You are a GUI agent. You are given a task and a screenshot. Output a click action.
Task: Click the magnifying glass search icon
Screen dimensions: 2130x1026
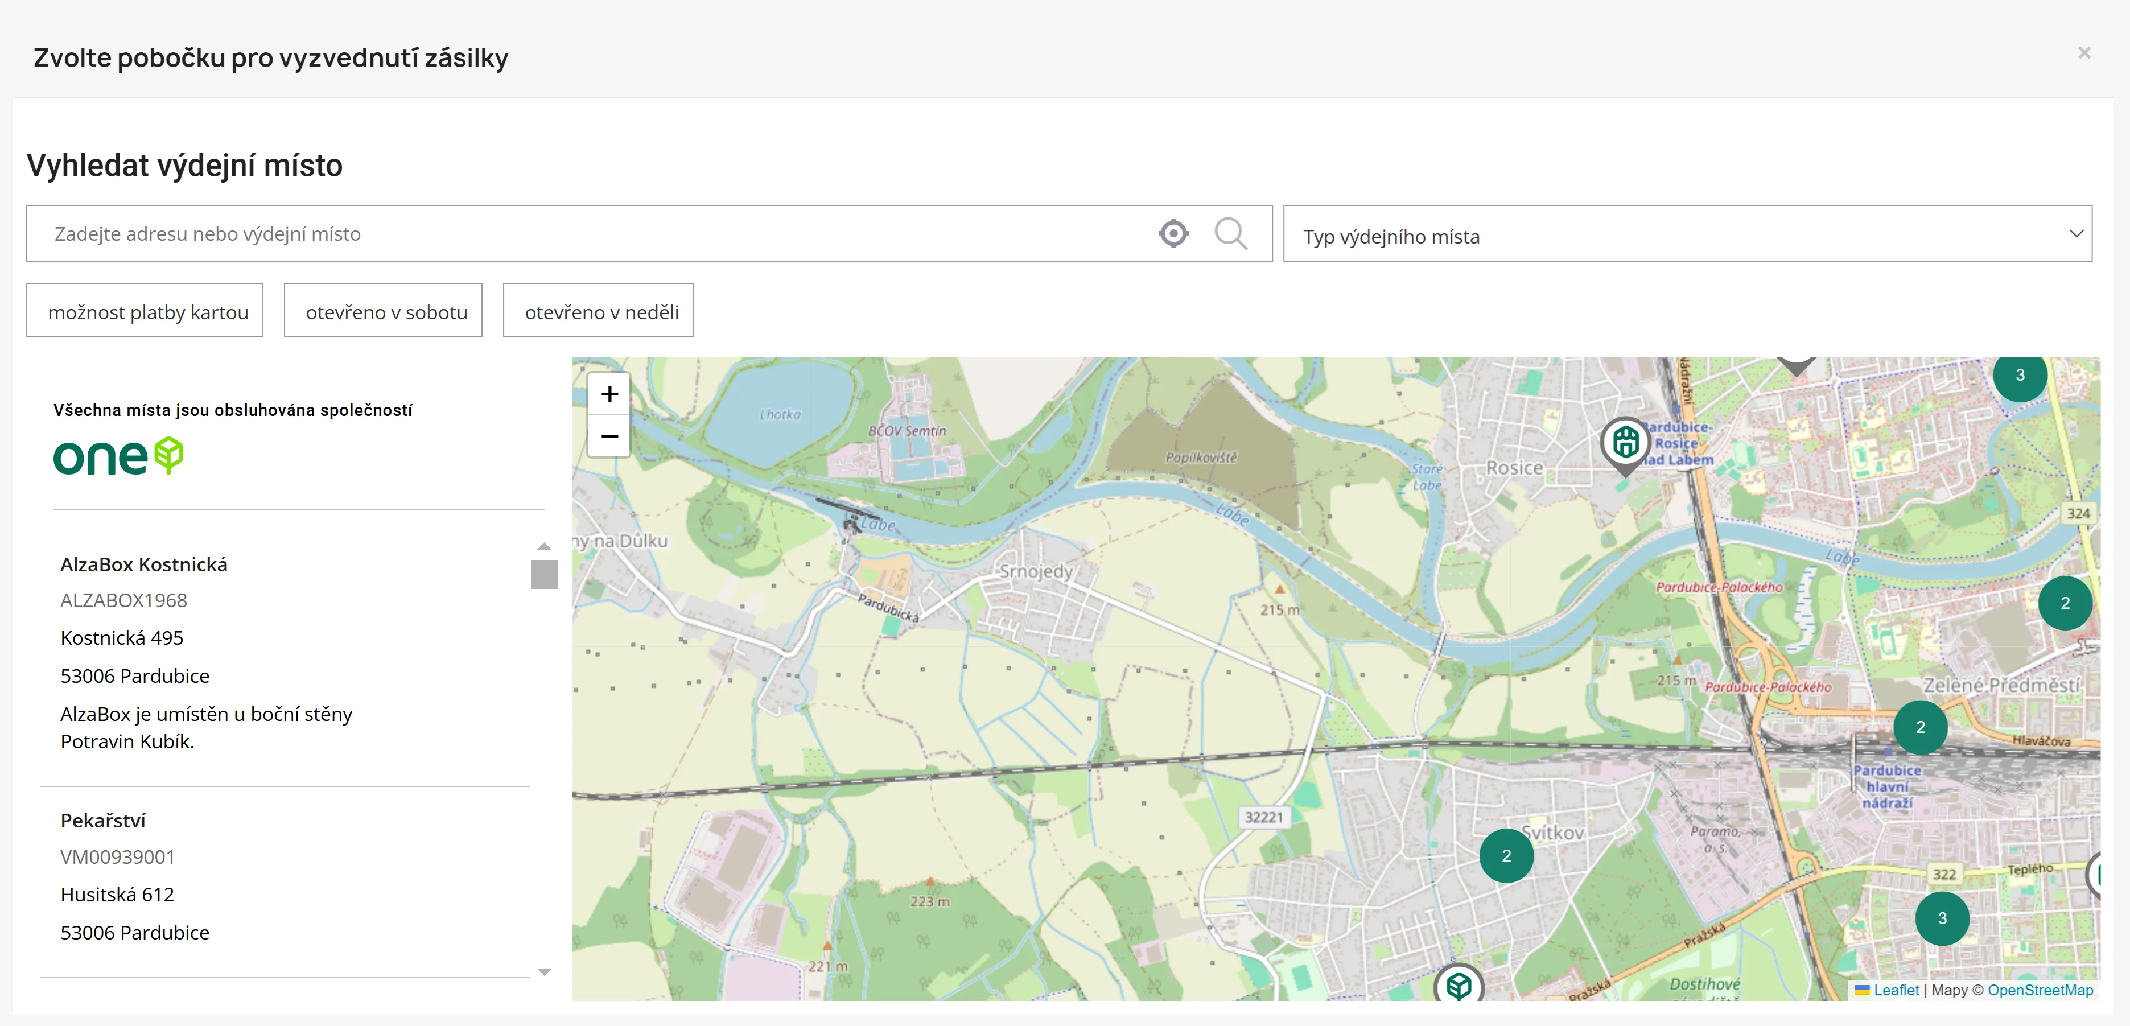[1230, 234]
